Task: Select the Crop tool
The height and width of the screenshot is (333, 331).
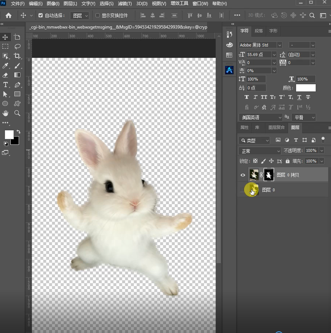Action: click(17, 56)
